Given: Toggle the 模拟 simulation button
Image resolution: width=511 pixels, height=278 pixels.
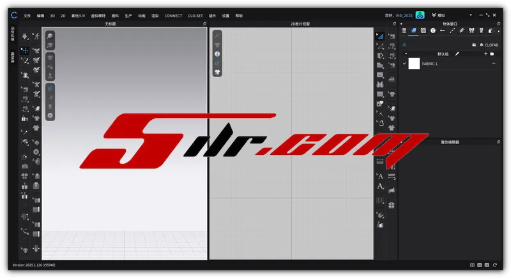Looking at the screenshot, I should pyautogui.click(x=438, y=15).
